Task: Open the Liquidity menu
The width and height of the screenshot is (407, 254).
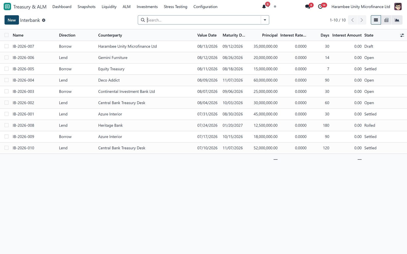Action: pos(109,7)
